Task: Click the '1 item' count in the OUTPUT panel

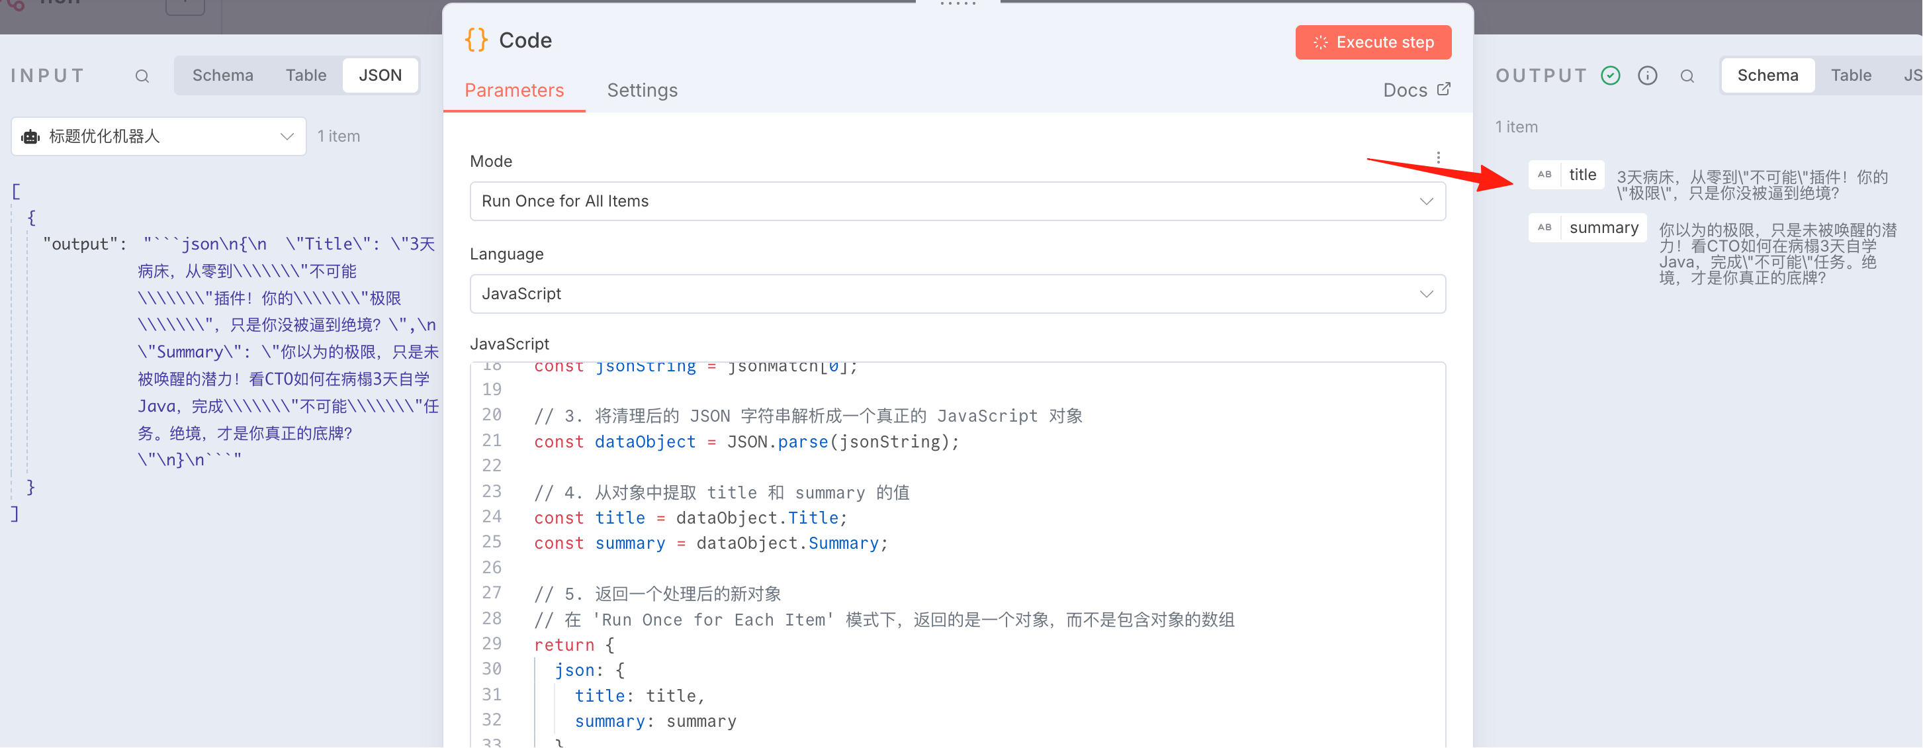Action: tap(1516, 127)
